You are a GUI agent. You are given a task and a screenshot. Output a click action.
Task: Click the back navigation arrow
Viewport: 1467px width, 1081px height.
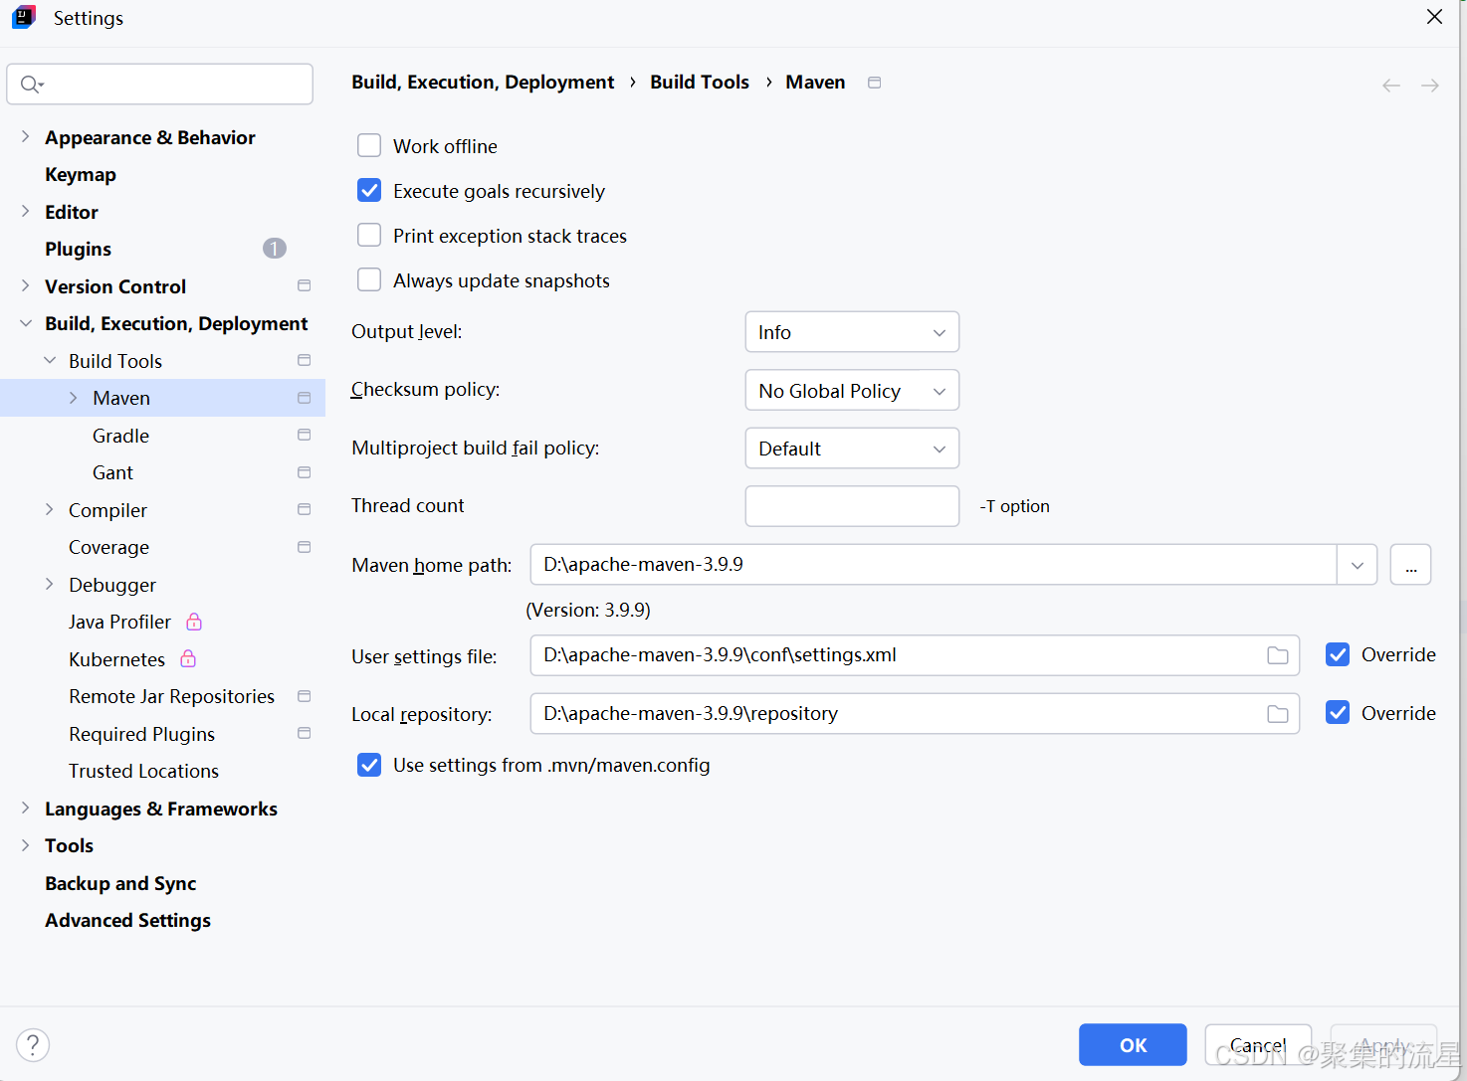tap(1390, 85)
